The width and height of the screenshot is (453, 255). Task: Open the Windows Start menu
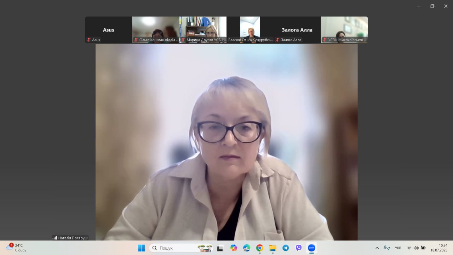141,248
